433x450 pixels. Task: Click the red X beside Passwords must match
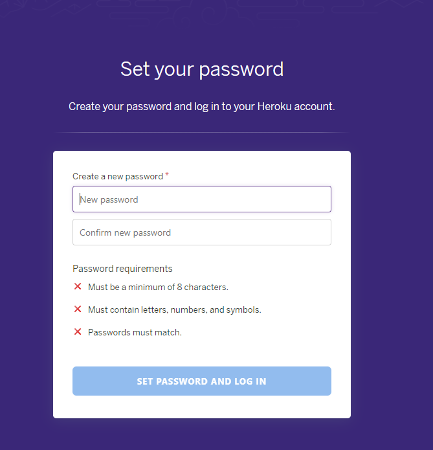pos(78,332)
